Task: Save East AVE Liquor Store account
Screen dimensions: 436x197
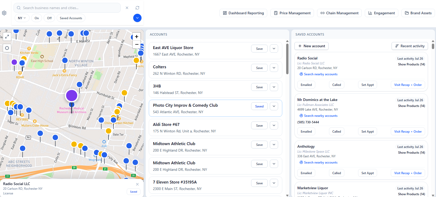Action: 259,49
